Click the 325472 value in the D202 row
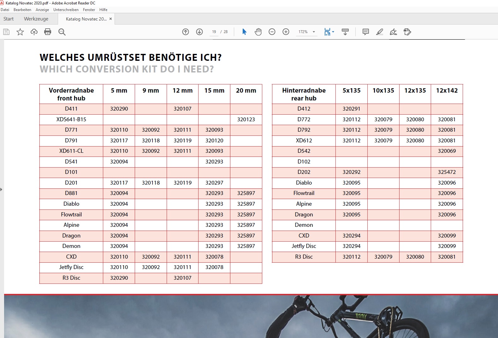This screenshot has height=338, width=498. pyautogui.click(x=447, y=172)
